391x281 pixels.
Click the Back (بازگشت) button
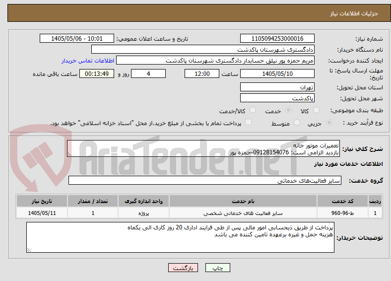pos(183,268)
